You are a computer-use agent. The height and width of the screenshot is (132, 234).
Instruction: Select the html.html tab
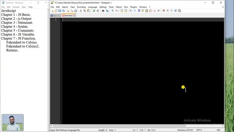[x=68, y=15]
